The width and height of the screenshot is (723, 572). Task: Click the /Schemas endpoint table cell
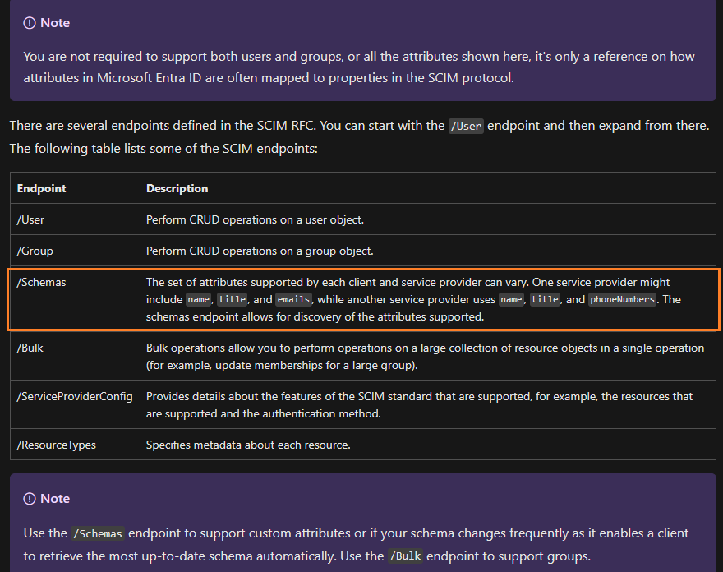tap(75, 299)
